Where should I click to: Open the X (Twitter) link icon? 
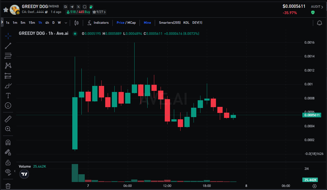(x=78, y=7)
